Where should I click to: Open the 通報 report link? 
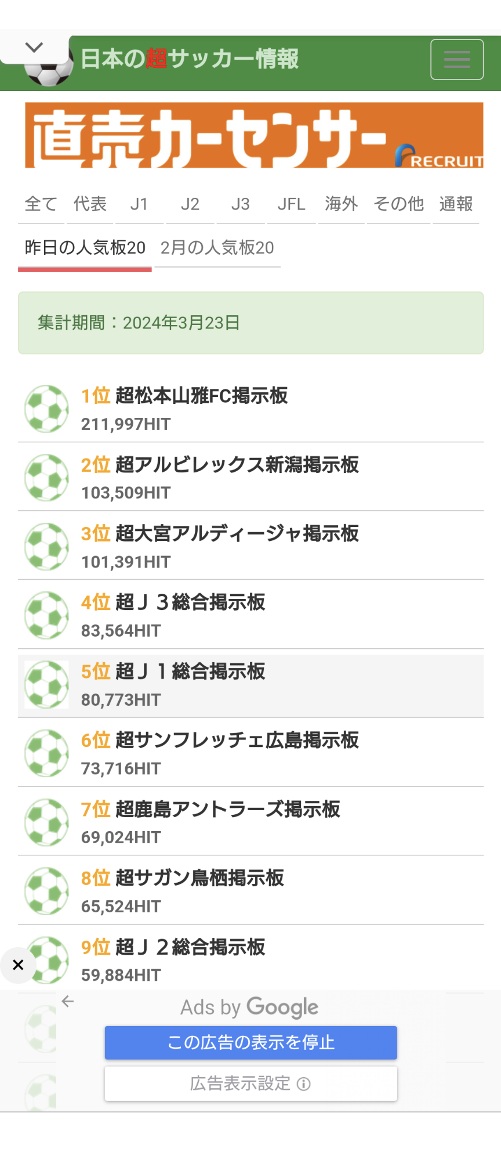(x=456, y=204)
